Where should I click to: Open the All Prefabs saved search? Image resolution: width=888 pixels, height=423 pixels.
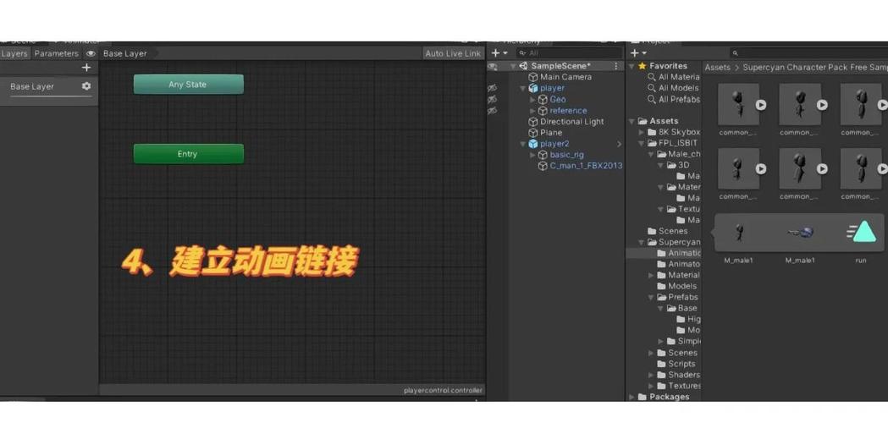tap(674, 99)
